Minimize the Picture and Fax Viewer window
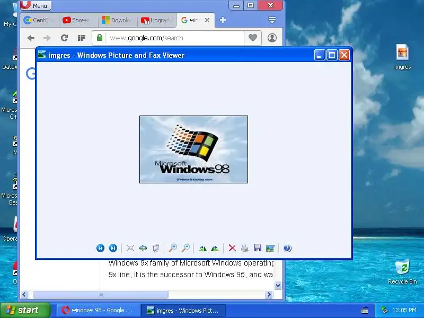 (320, 55)
